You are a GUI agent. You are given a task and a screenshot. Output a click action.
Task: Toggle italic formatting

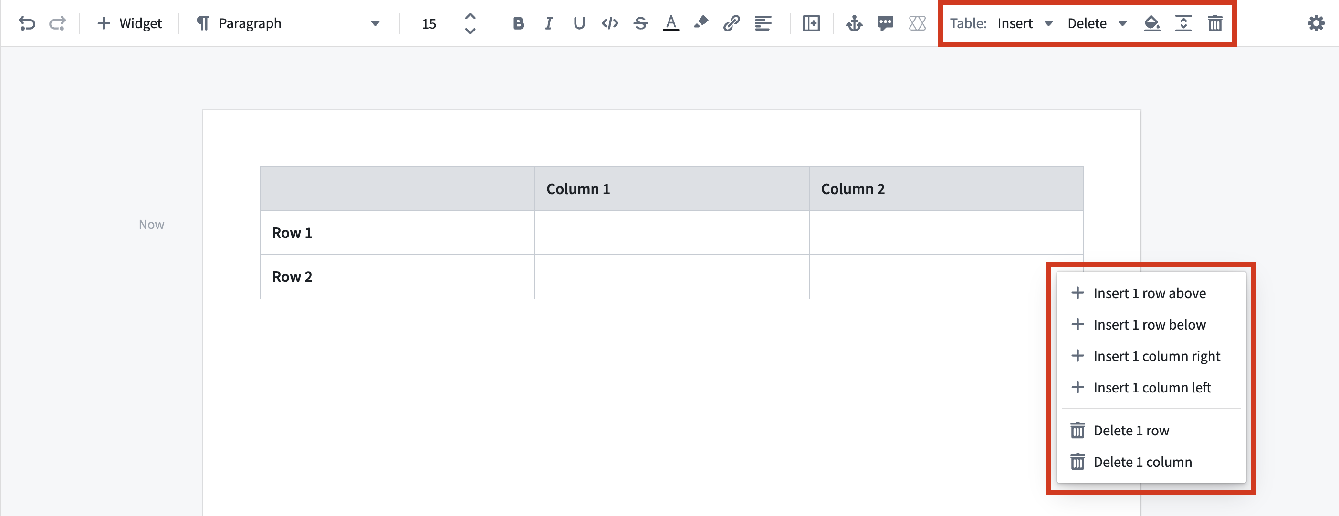point(548,23)
